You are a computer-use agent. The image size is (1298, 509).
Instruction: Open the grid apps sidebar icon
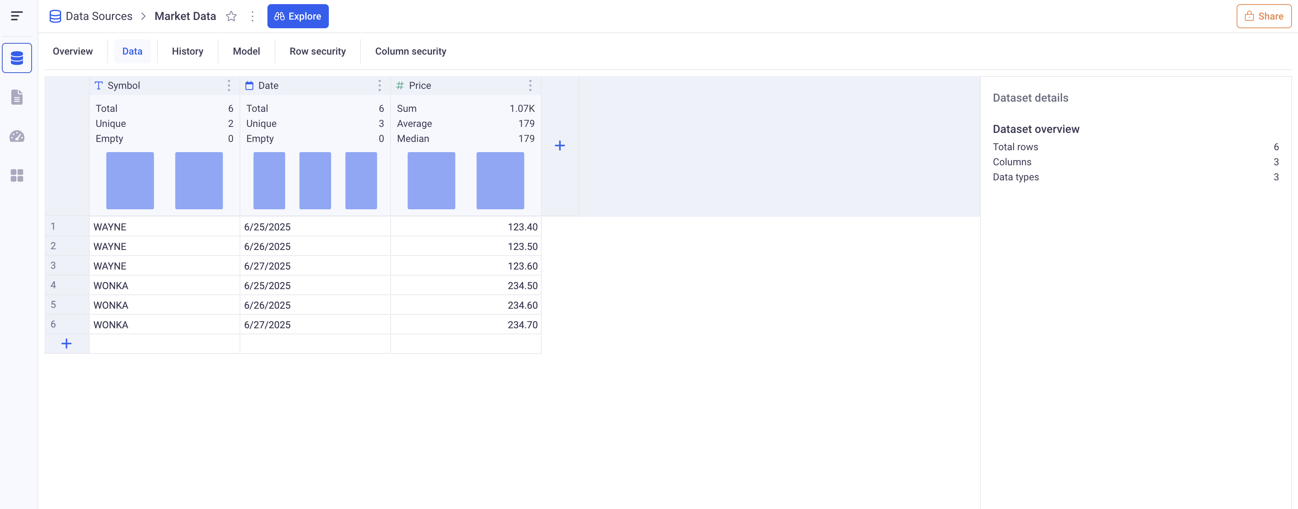pyautogui.click(x=17, y=175)
